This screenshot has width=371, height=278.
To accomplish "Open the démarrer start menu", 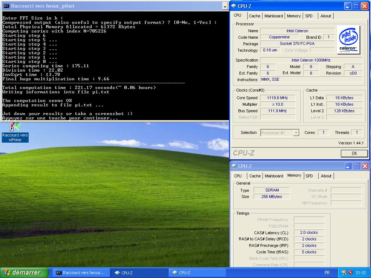I will pos(24,273).
